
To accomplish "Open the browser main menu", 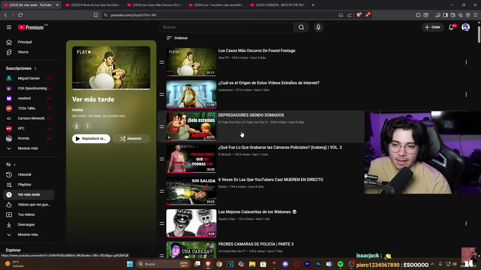I will (x=475, y=15).
